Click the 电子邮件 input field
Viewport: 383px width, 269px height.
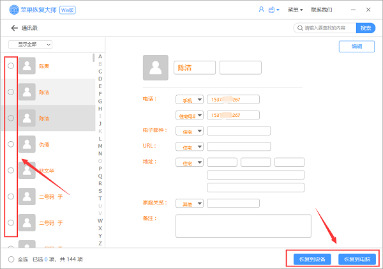point(239,131)
